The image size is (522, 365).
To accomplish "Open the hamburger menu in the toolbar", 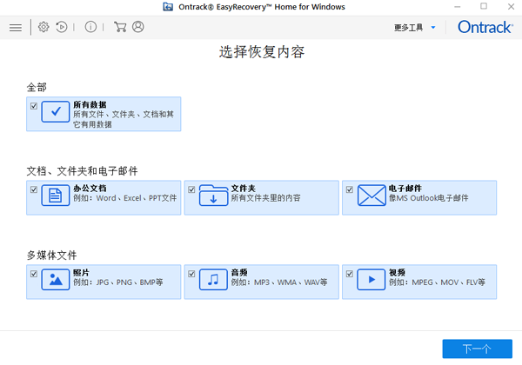I will (15, 28).
